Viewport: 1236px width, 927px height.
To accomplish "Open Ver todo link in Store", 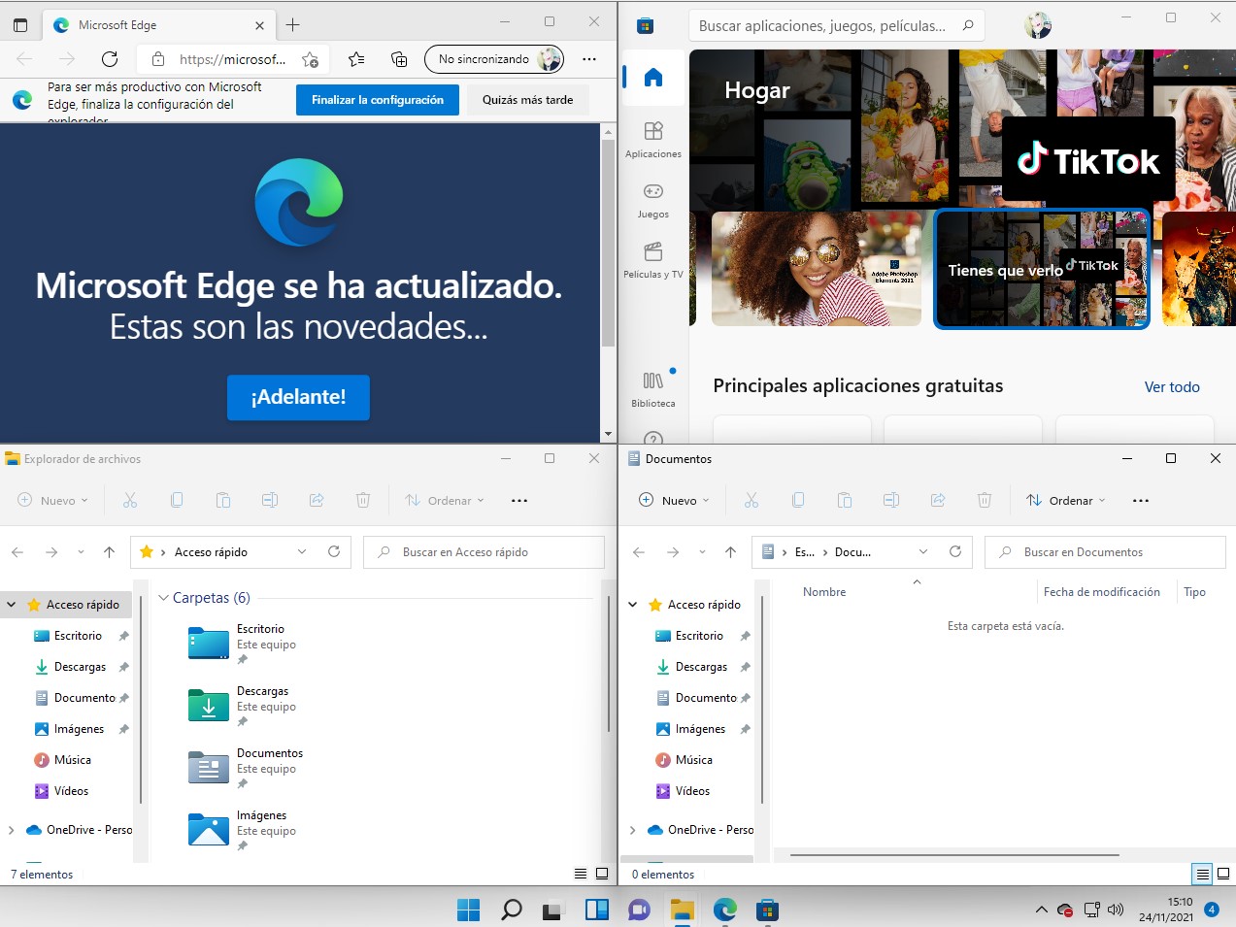I will coord(1172,386).
